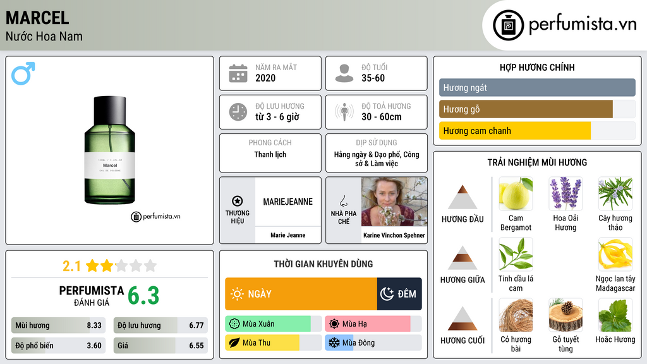The height and width of the screenshot is (364, 647).
Task: Click the star badge icon above Thương hiệu
Action: pyautogui.click(x=238, y=201)
